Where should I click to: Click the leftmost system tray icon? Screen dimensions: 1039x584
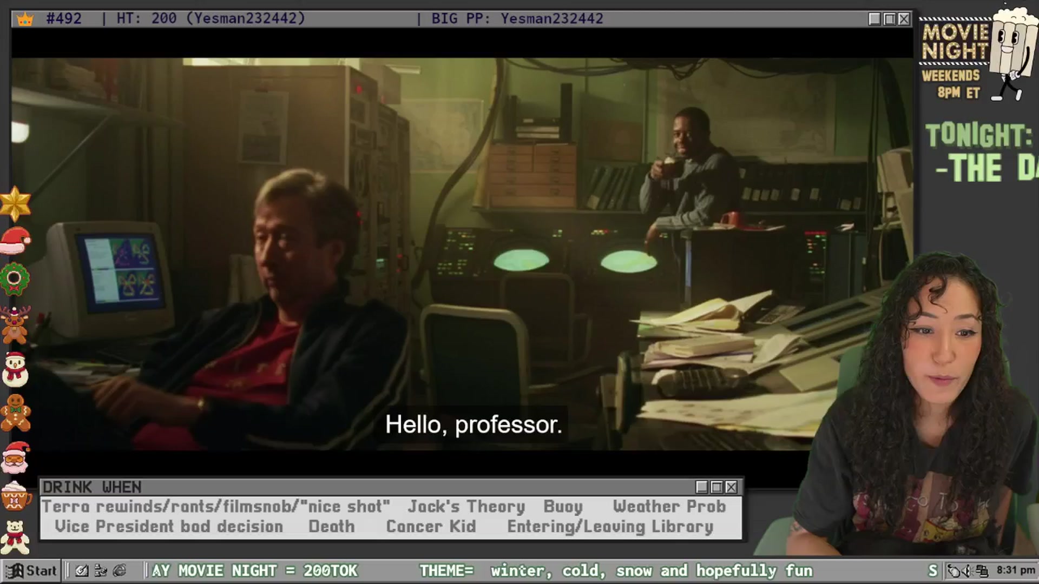pyautogui.click(x=953, y=570)
